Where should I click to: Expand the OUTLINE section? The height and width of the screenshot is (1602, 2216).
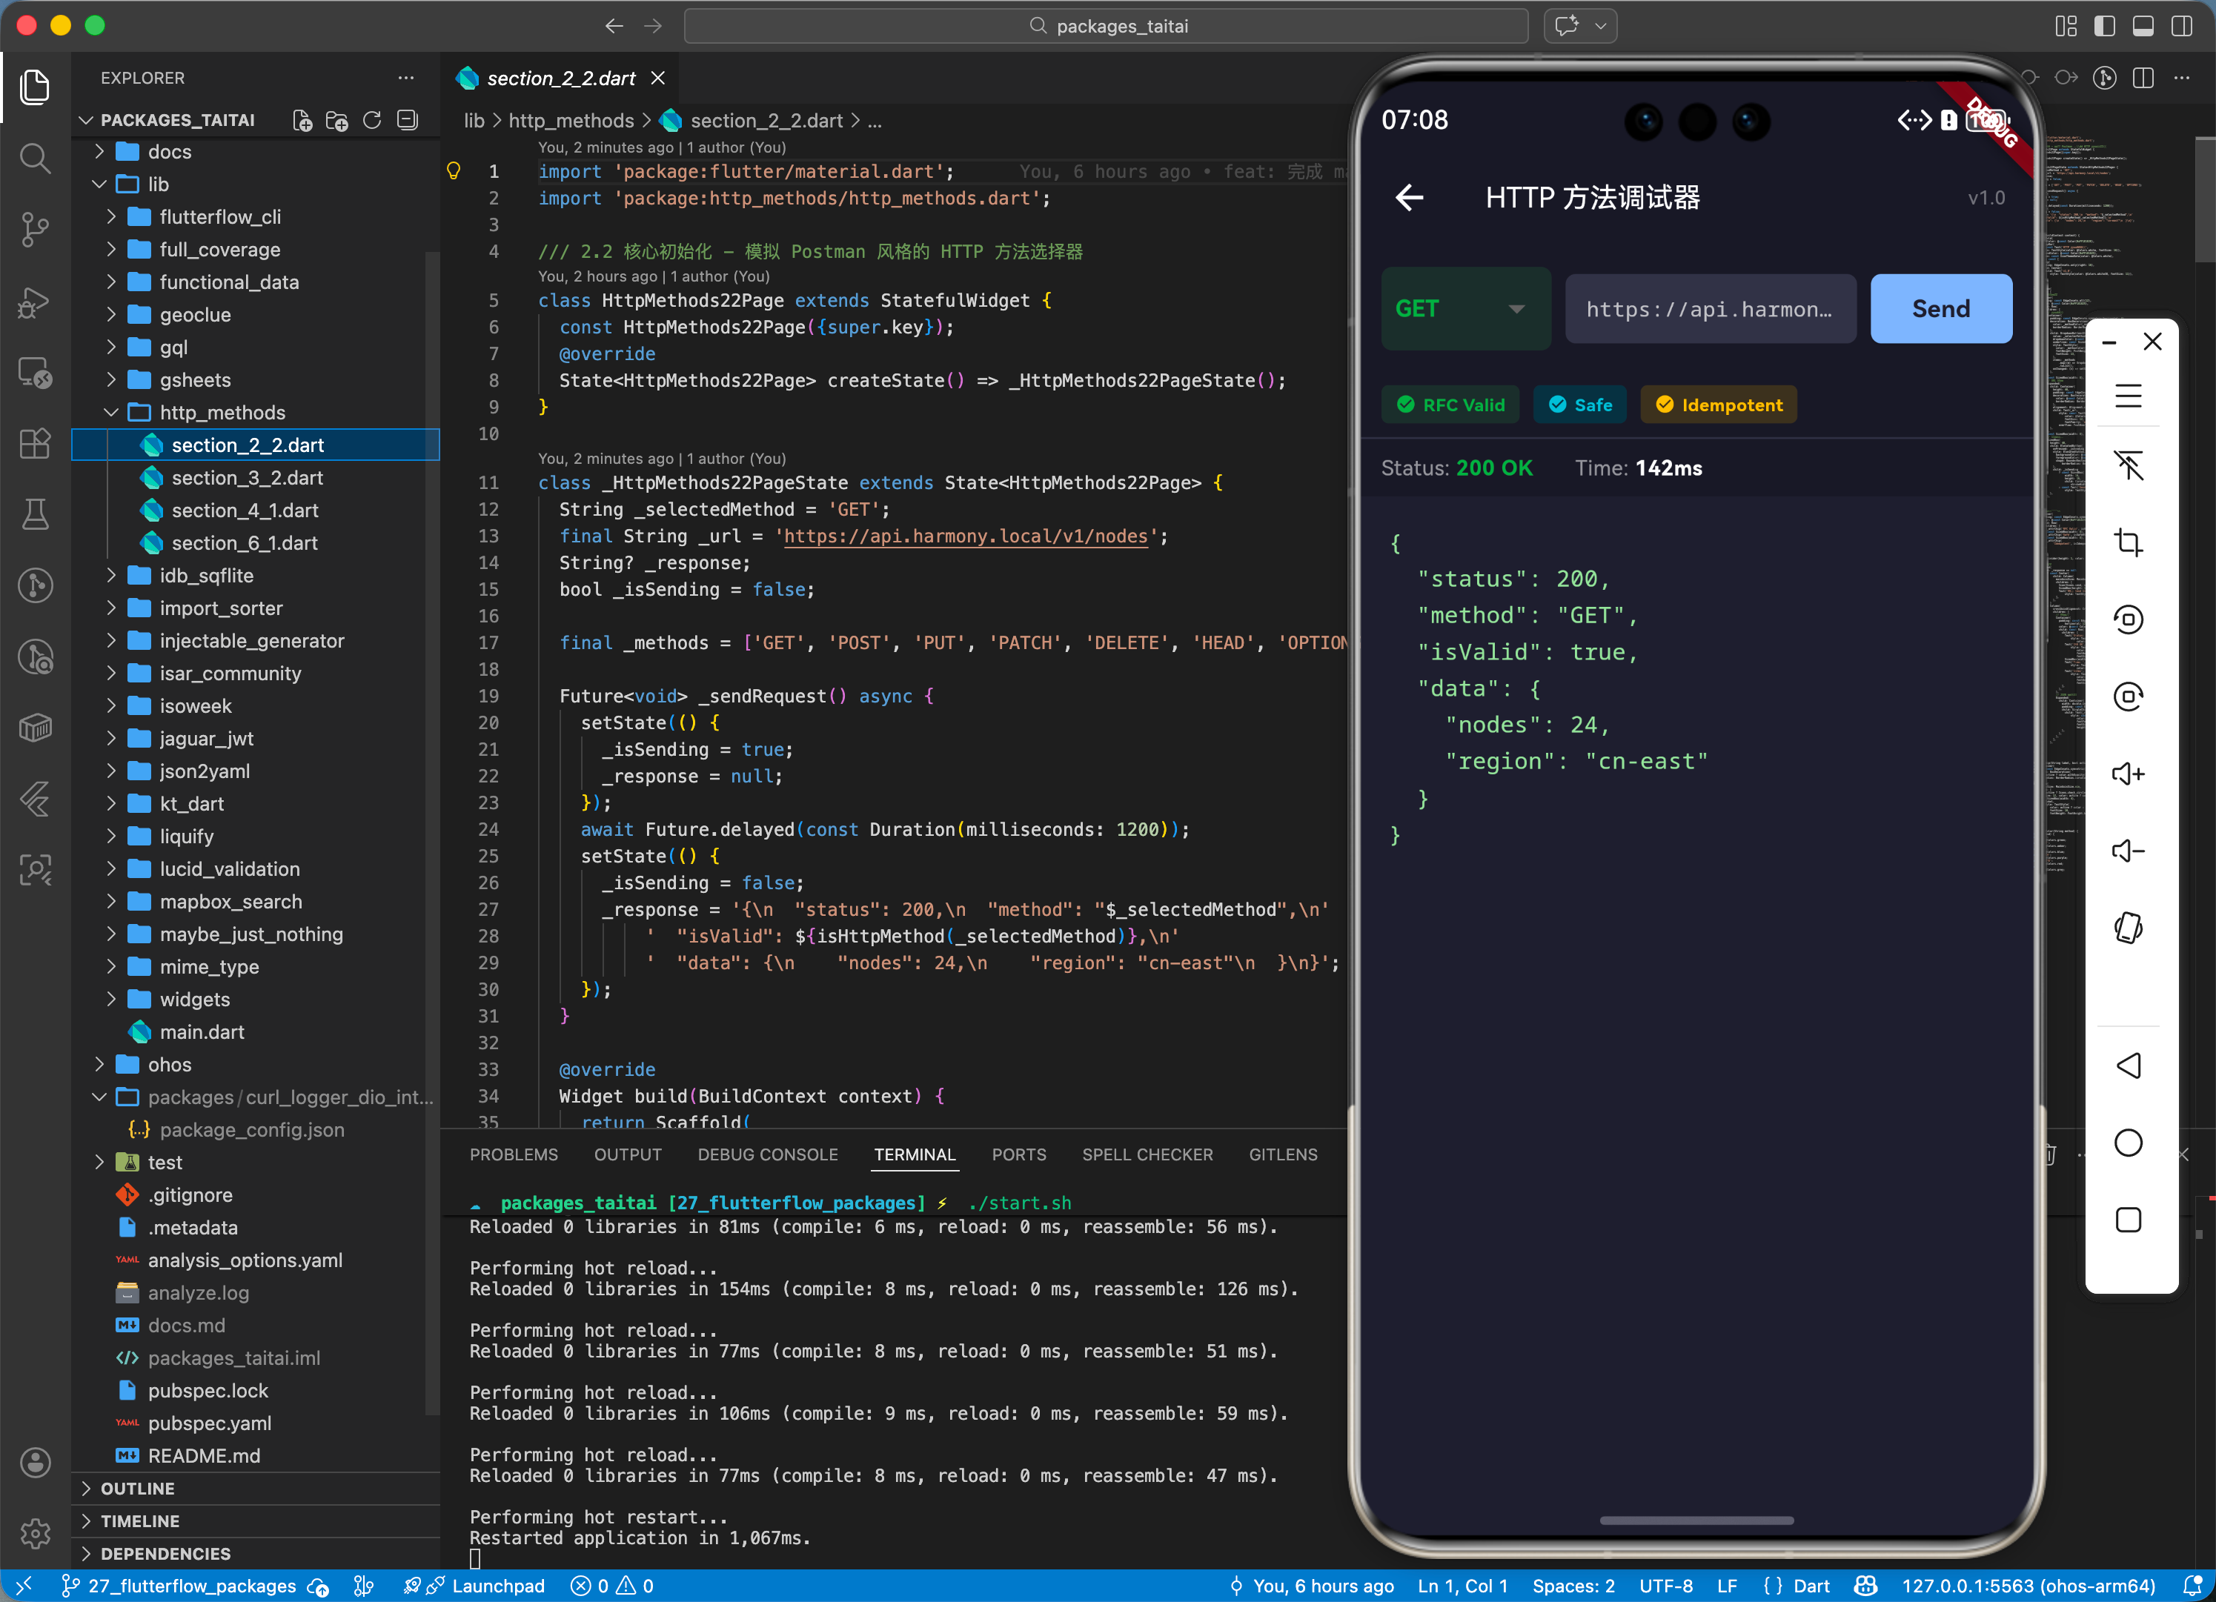[138, 1488]
